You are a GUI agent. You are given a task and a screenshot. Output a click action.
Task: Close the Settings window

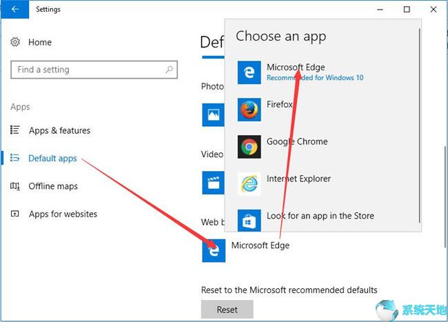pos(433,10)
